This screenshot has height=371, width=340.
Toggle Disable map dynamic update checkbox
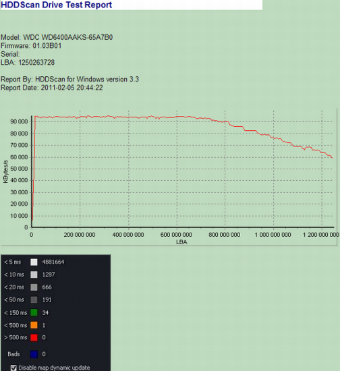(x=13, y=368)
